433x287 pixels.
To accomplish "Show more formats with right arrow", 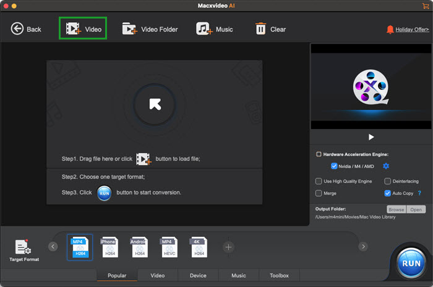I will pos(364,246).
